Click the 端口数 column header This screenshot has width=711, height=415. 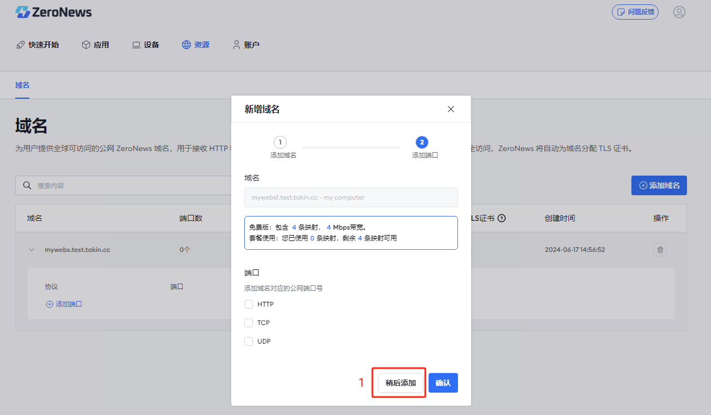pos(191,218)
